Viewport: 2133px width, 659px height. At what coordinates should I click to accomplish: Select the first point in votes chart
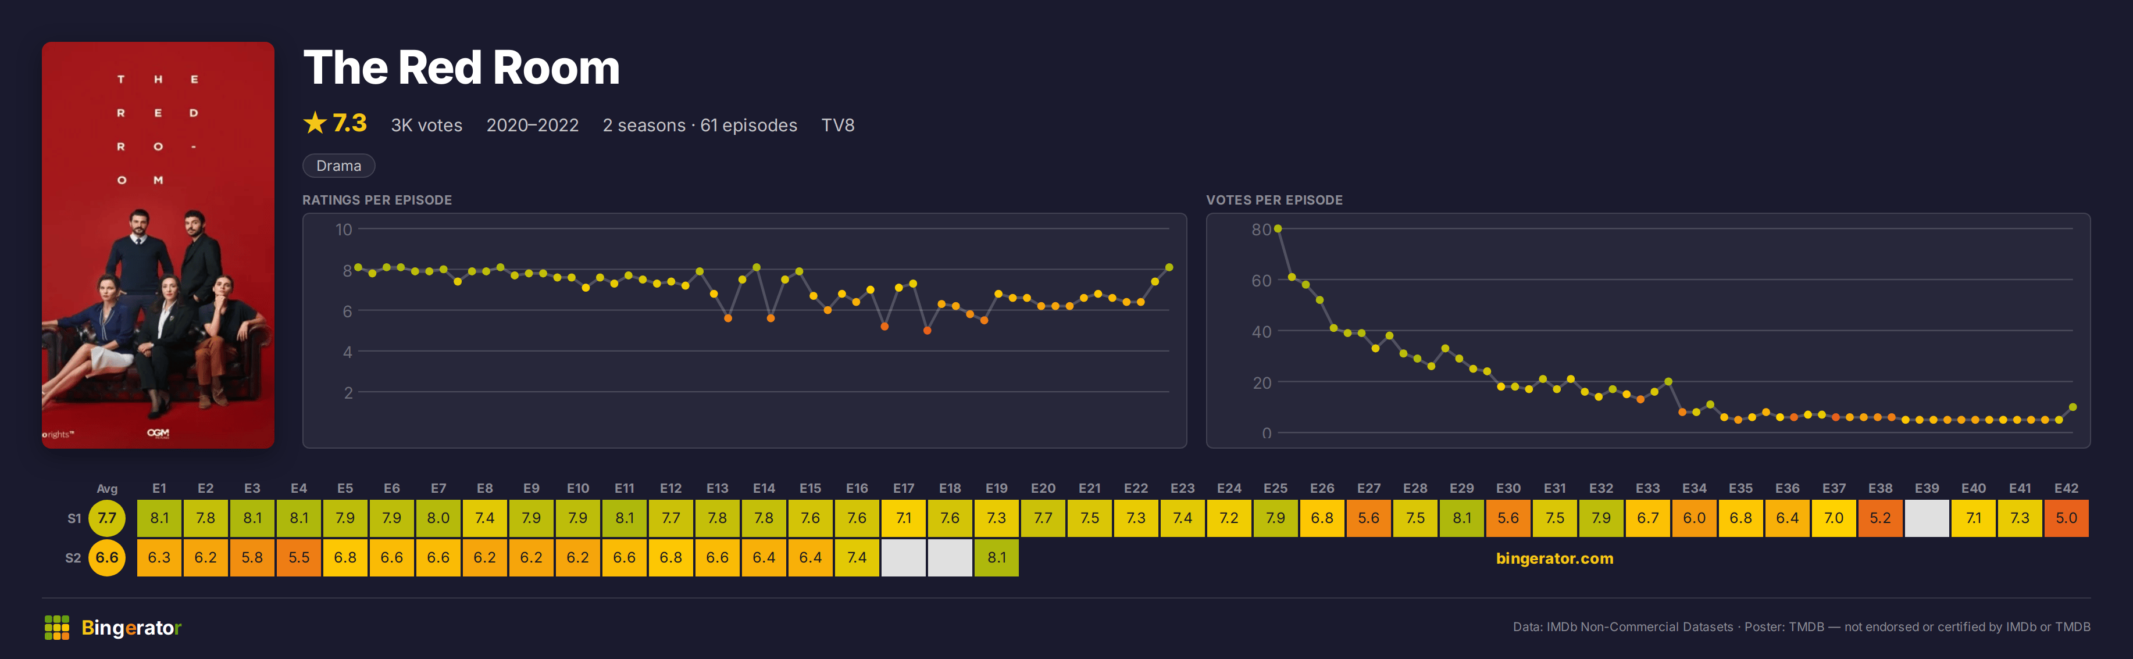pyautogui.click(x=1278, y=228)
